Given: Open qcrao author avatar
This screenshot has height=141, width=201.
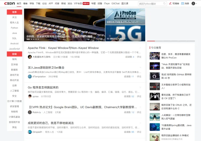Looking at the screenshot, I should [30, 96].
